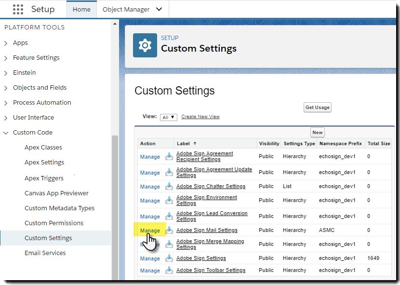This screenshot has width=400, height=285.
Task: Open Adobe Sign Toolbar Settings link
Action: point(211,270)
